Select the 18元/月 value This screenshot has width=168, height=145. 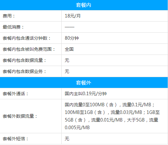(73, 16)
